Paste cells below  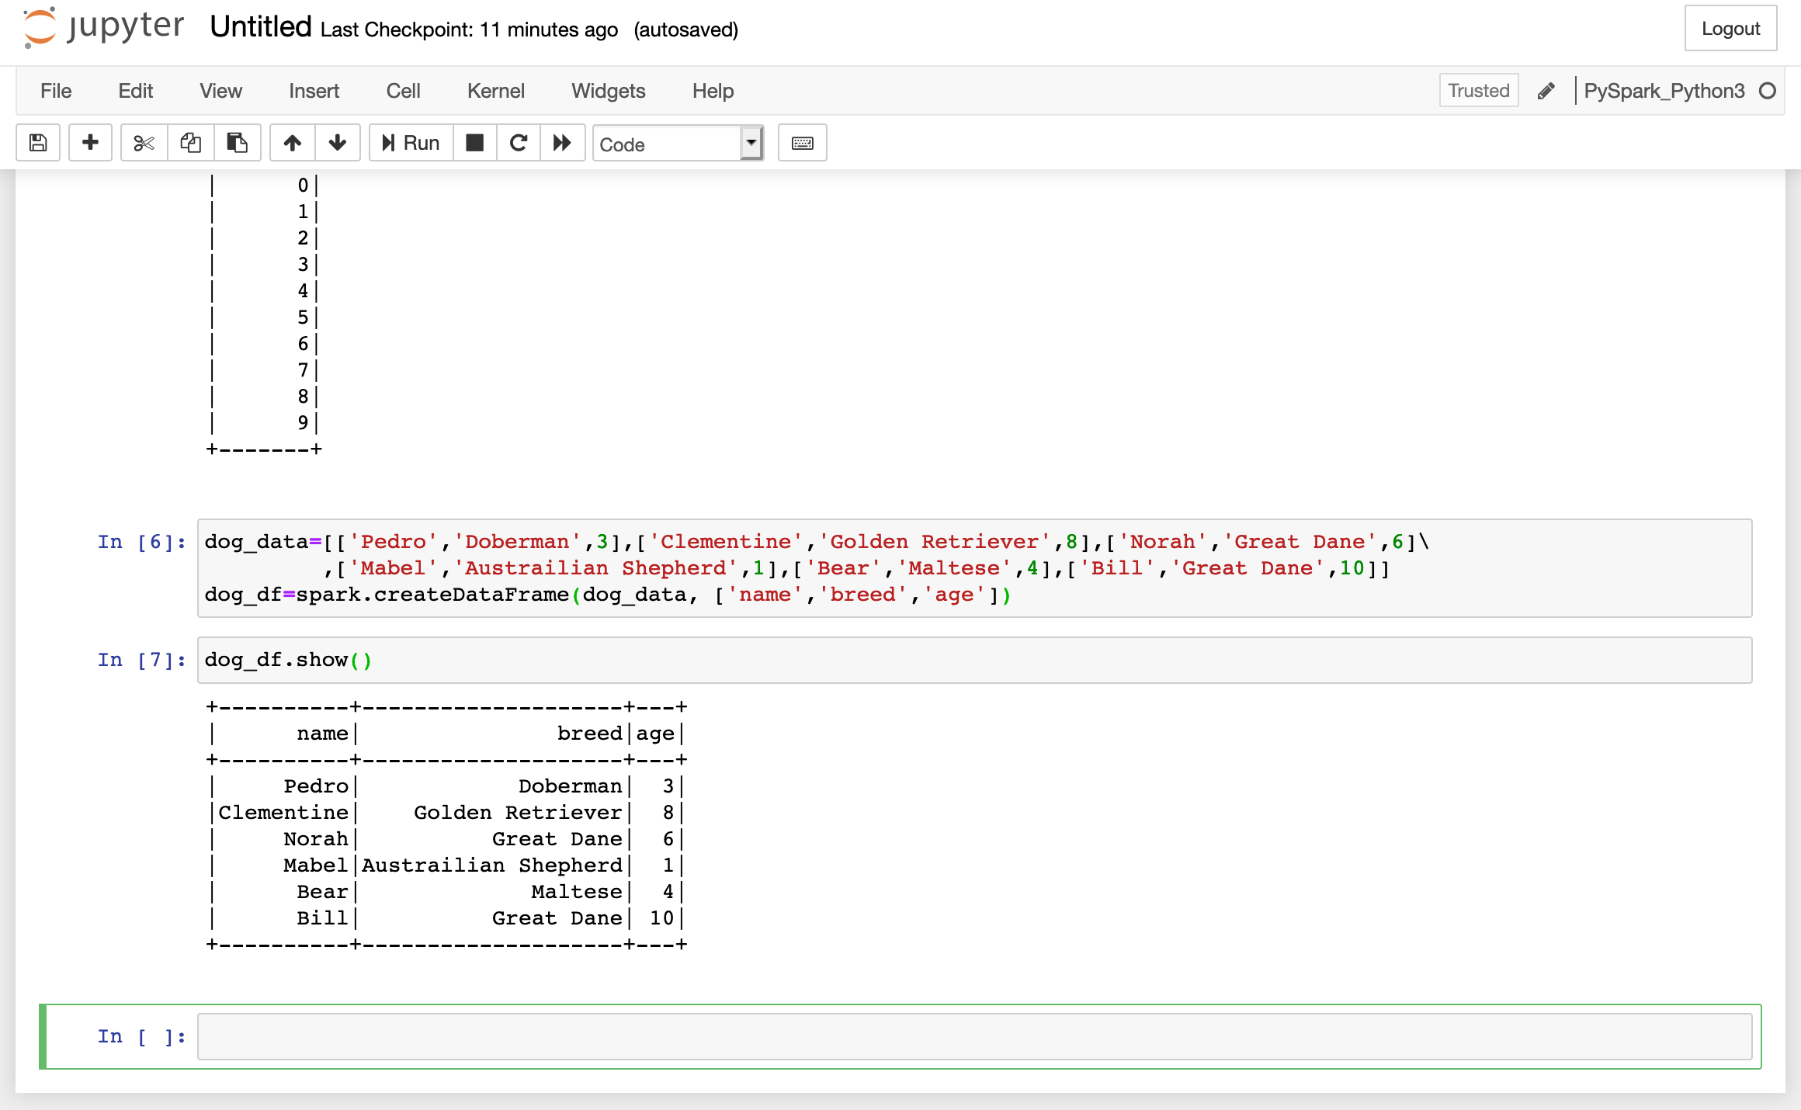point(237,143)
